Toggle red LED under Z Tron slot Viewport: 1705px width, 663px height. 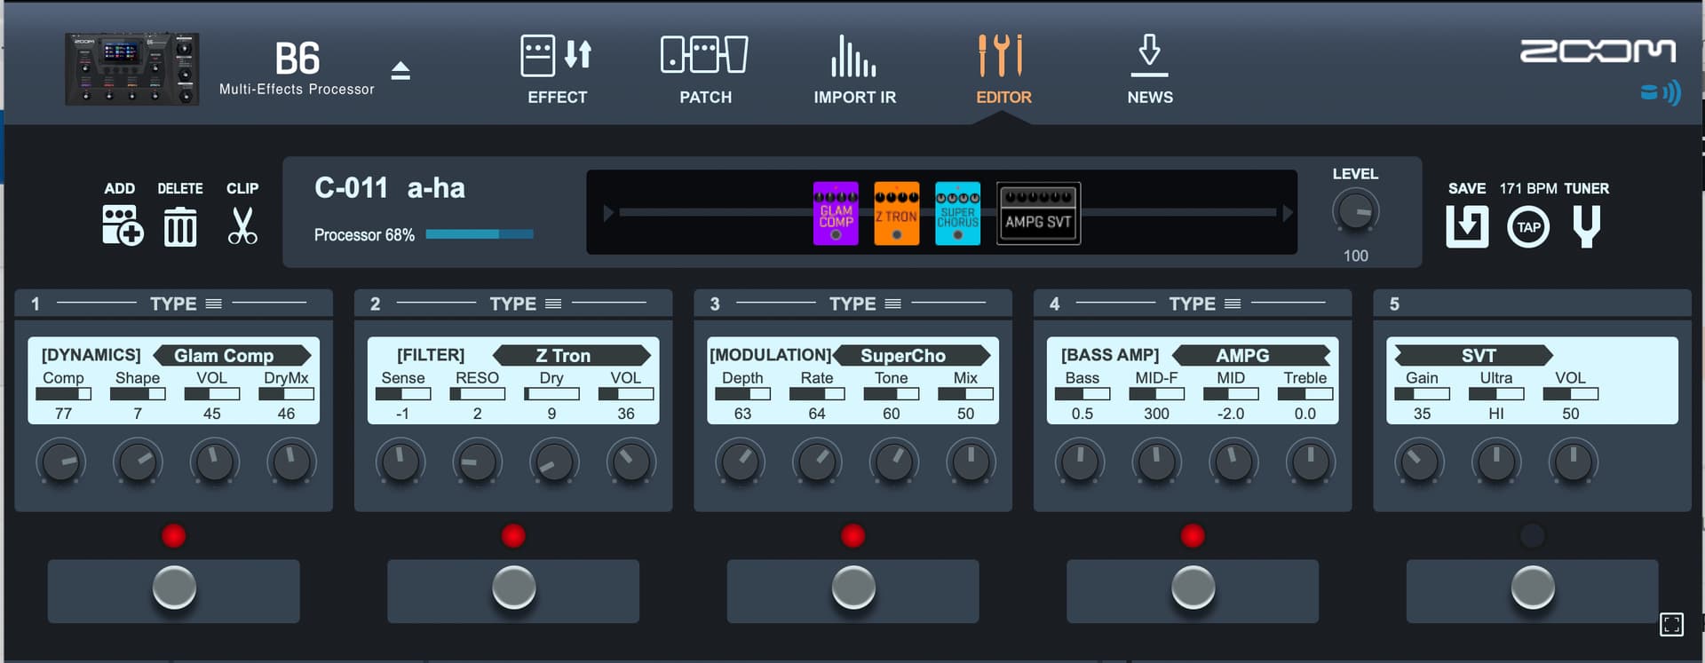(513, 535)
